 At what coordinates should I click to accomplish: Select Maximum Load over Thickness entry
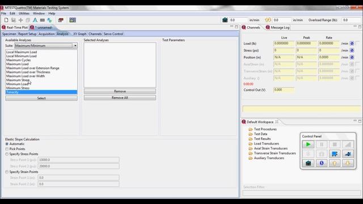[x=28, y=72]
